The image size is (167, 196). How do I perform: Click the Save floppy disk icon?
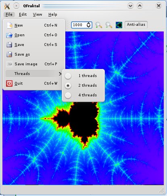tap(9, 45)
